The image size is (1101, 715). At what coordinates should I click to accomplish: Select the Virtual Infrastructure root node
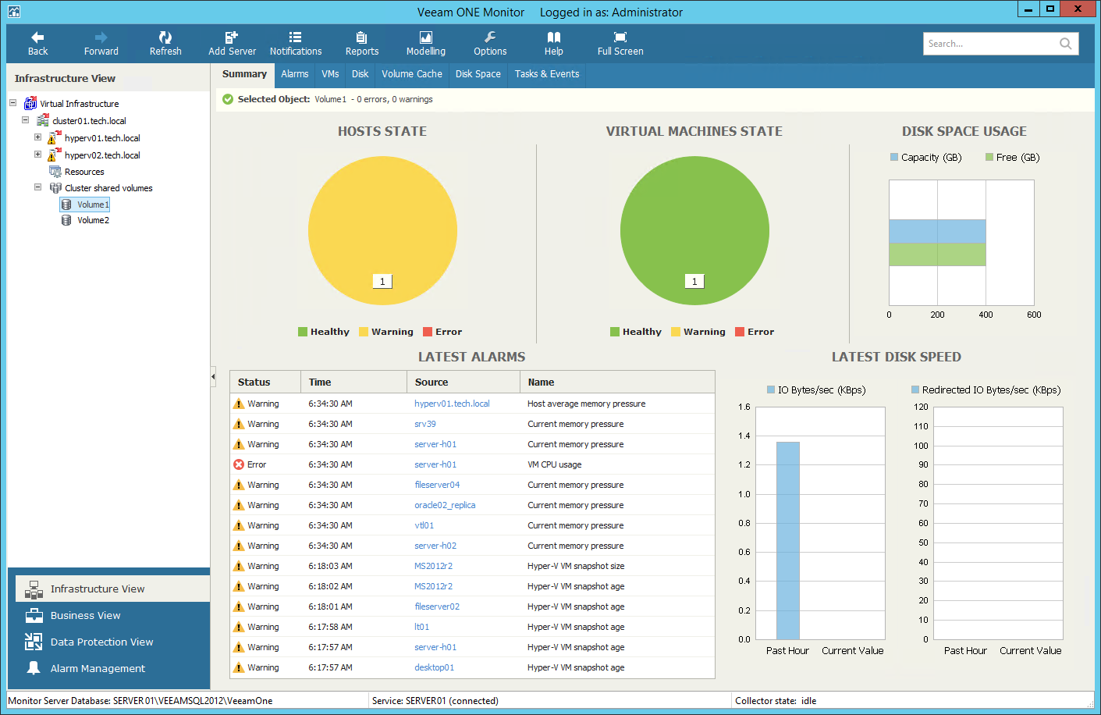point(80,104)
